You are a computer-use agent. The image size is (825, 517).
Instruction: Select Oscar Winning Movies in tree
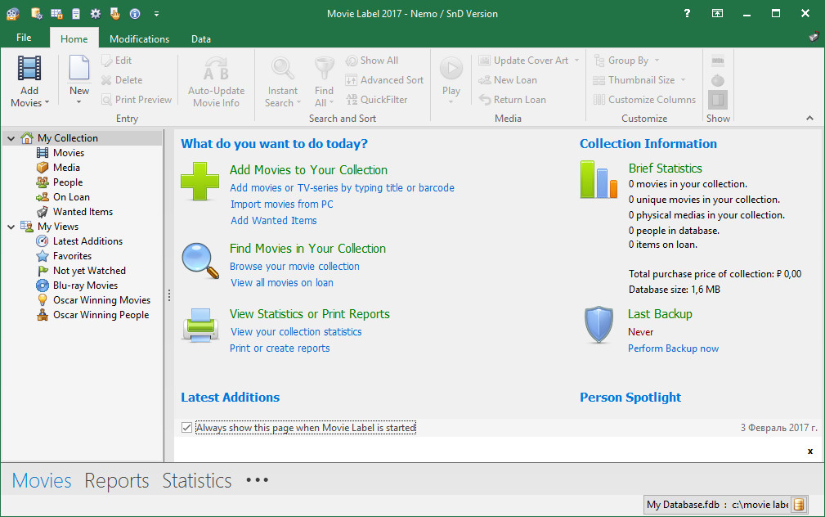pyautogui.click(x=101, y=300)
